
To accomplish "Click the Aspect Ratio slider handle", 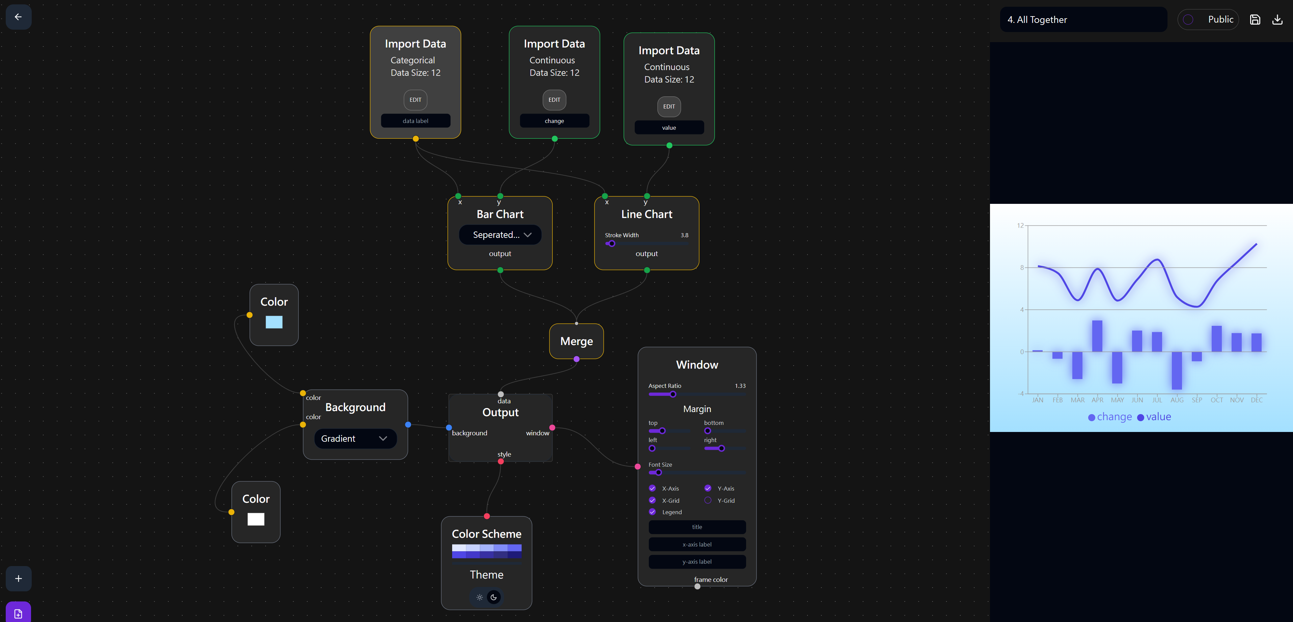I will [x=672, y=395].
